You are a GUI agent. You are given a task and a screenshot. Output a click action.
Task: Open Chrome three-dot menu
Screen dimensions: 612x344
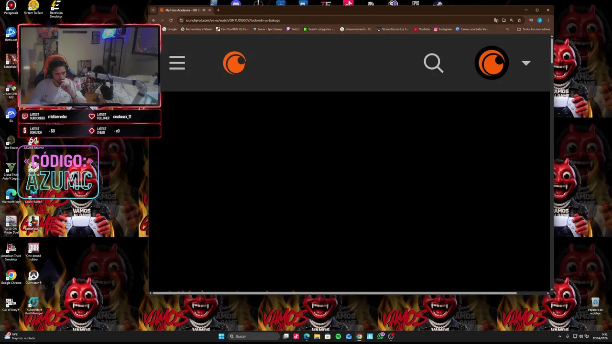548,20
